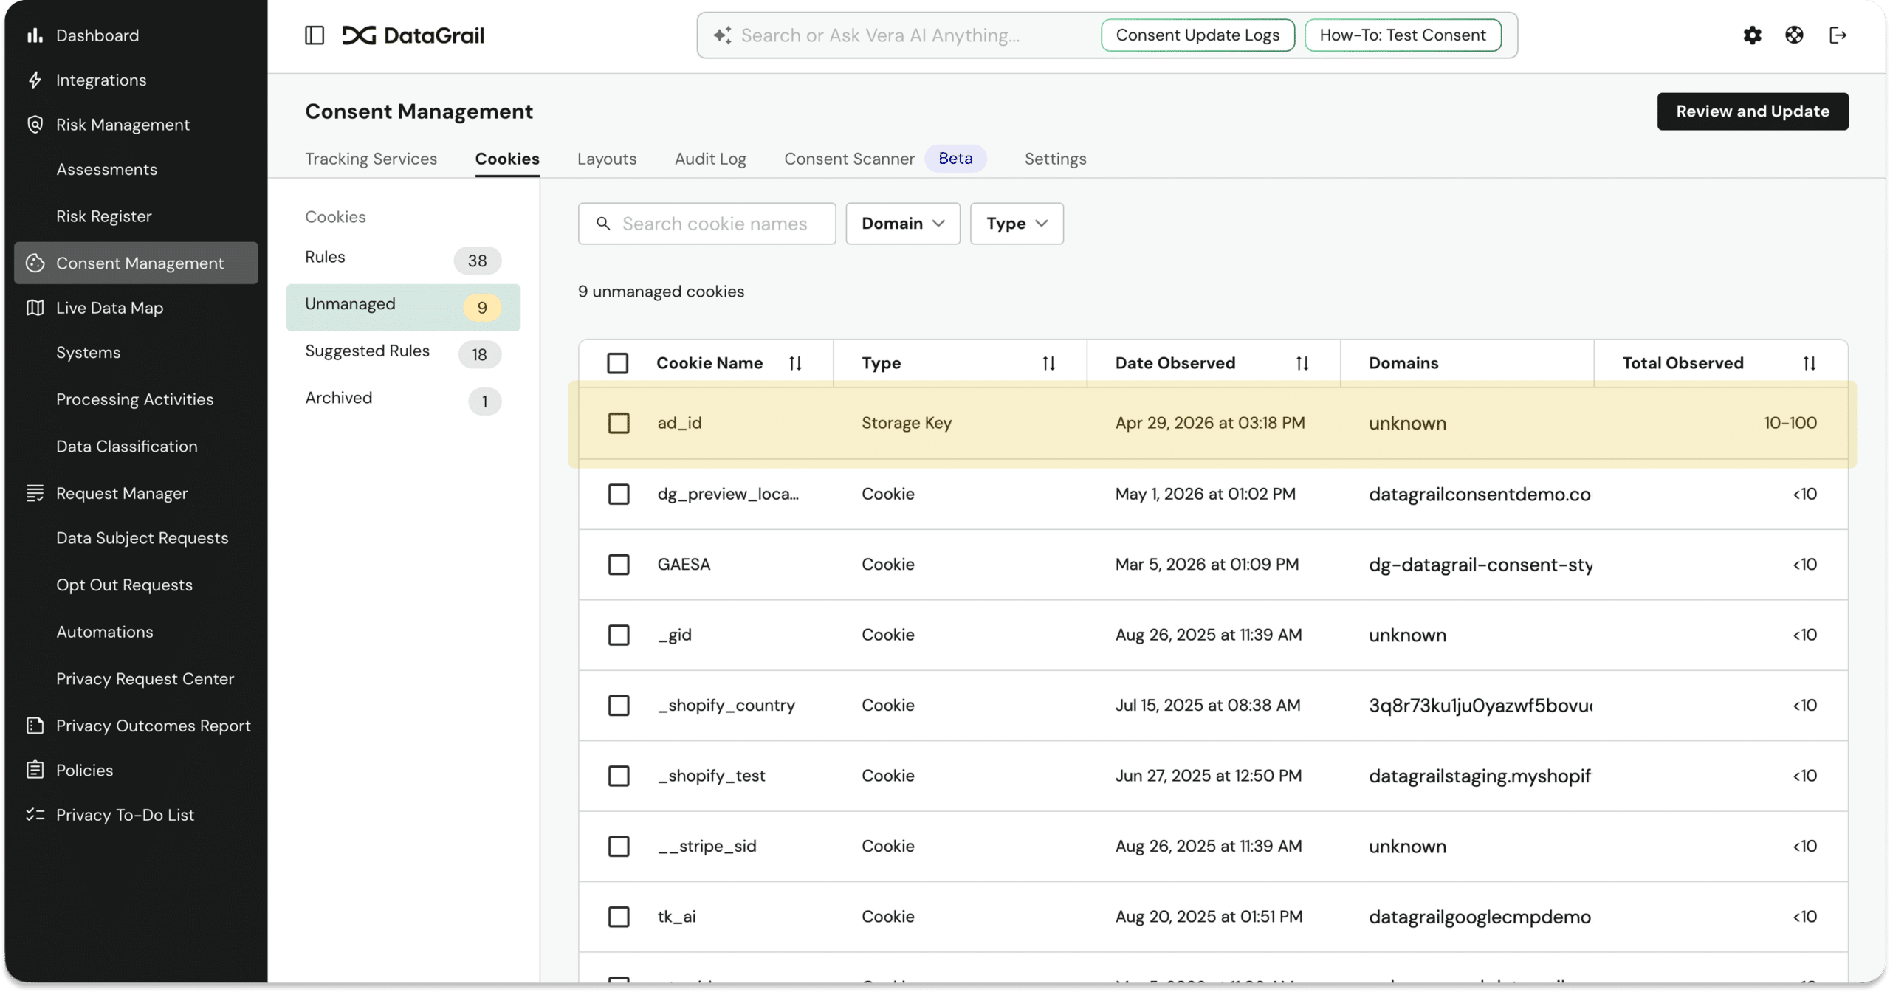Screen dimensions: 1890x992
Task: Open Risk Register in the sidebar
Action: click(104, 216)
